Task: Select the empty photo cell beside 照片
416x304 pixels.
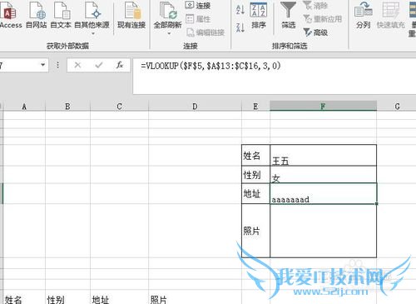Action: pyautogui.click(x=323, y=231)
